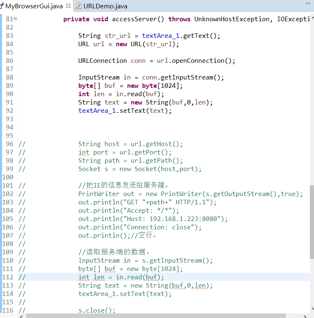Click 'UnknownHostException' in the throws clause
The height and width of the screenshot is (318, 314).
point(232,19)
